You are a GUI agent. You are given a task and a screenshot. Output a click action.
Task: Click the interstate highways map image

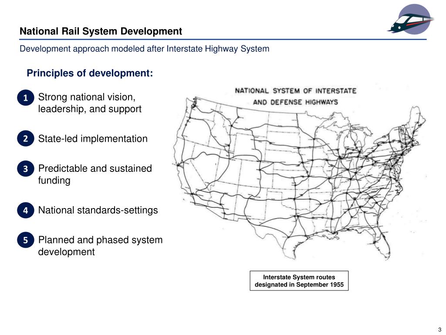(299, 172)
